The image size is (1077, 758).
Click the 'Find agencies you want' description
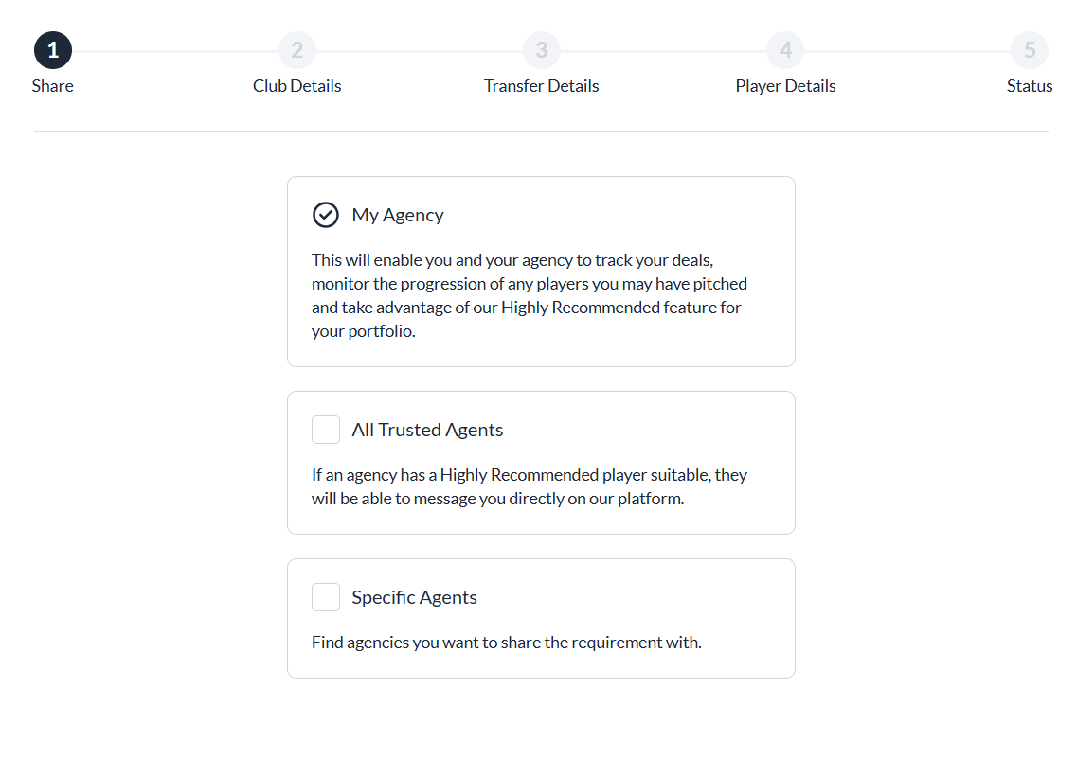pyautogui.click(x=506, y=643)
